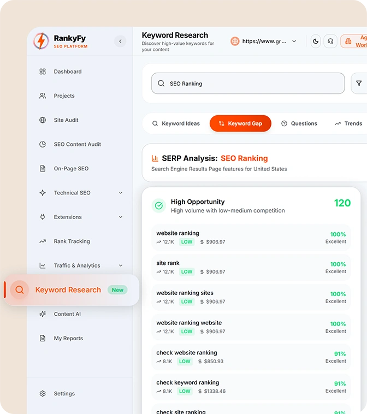Viewport: 367px width, 414px height.
Task: Switch to the Trends tab
Action: pos(348,123)
